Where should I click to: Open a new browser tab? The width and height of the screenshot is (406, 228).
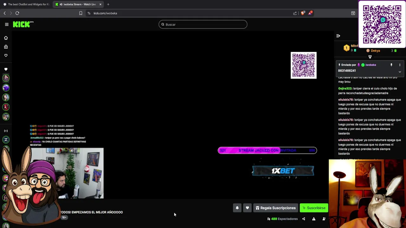tap(108, 4)
